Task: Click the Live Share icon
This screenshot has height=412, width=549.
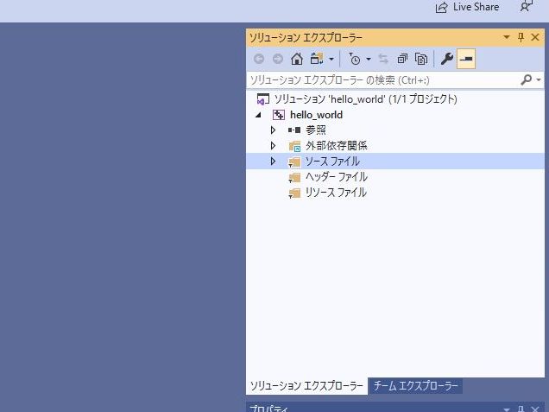Action: (442, 7)
